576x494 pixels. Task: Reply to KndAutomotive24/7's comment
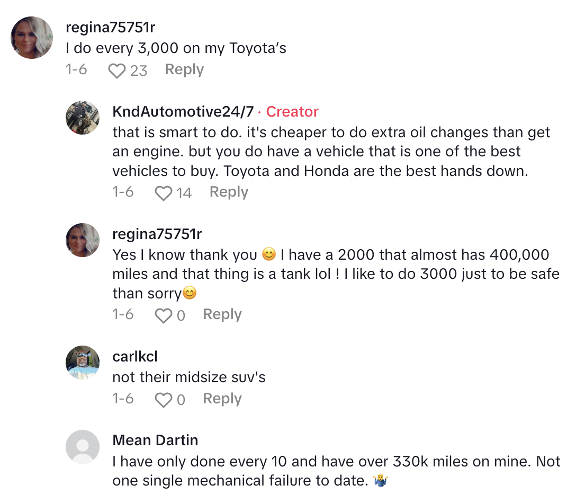[229, 192]
